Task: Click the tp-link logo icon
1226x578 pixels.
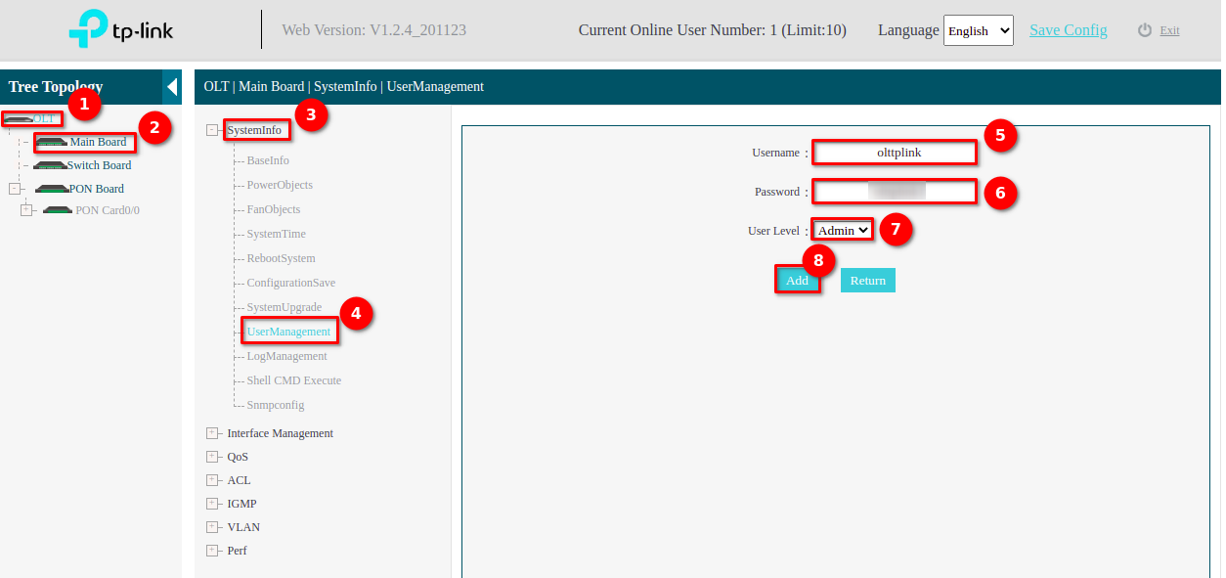Action: (x=88, y=30)
